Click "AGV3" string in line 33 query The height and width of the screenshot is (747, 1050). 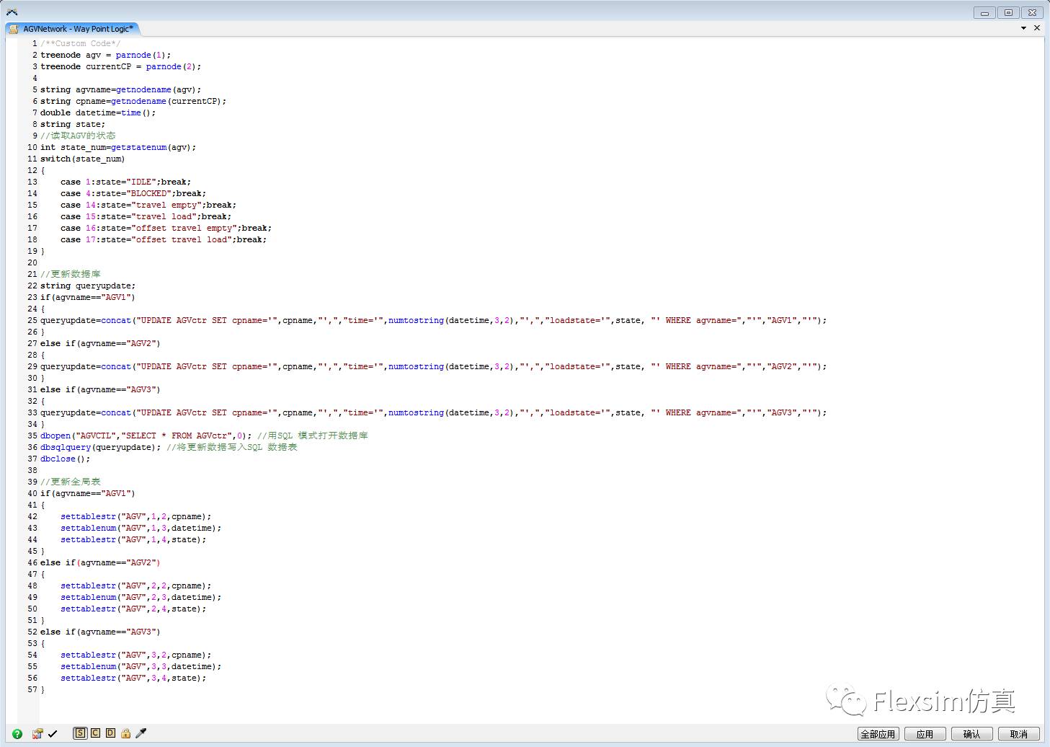click(x=782, y=412)
